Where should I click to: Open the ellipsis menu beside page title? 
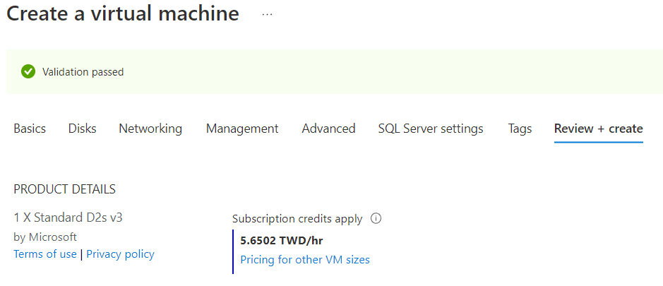(x=267, y=14)
